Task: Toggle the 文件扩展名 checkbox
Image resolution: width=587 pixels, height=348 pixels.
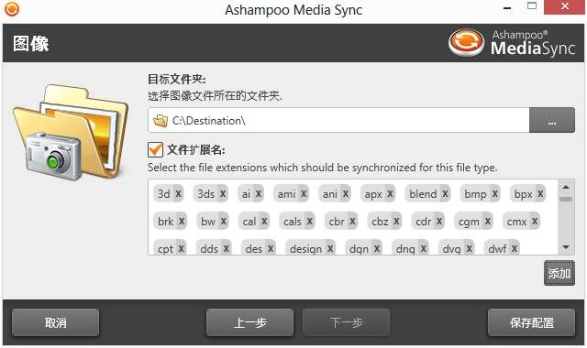Action: pyautogui.click(x=155, y=149)
